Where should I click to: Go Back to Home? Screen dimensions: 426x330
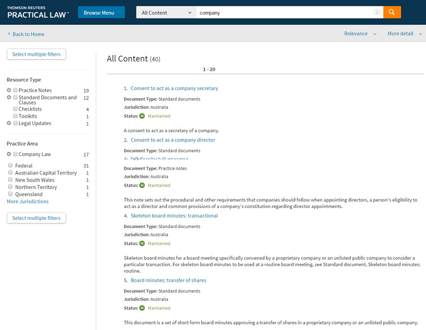(x=28, y=34)
